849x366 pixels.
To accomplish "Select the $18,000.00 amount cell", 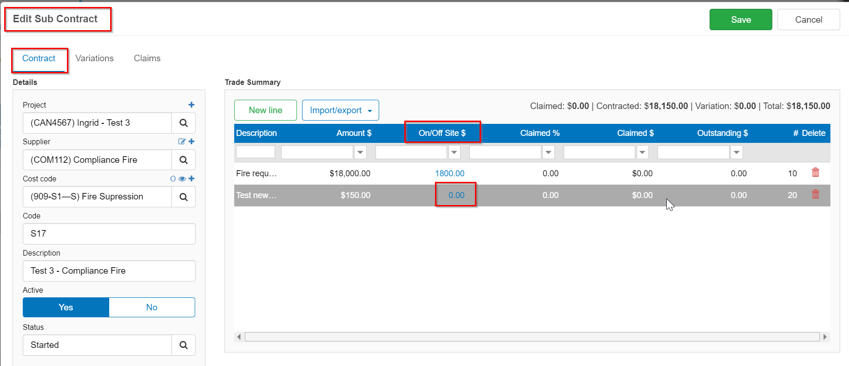I will point(350,173).
